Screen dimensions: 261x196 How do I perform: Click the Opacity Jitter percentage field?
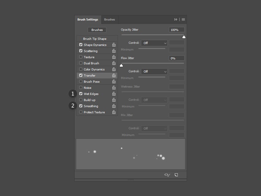[176, 29]
